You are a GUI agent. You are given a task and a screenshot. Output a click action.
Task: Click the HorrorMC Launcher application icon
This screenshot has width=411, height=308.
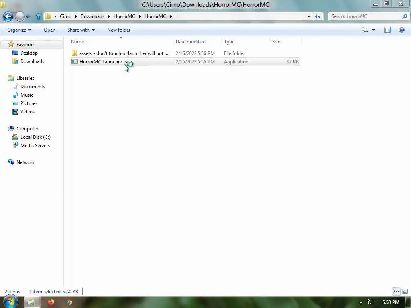(x=75, y=61)
